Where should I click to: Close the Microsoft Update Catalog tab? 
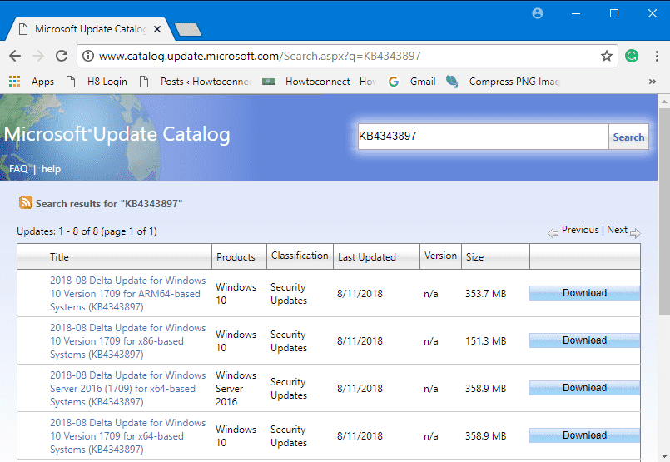157,29
